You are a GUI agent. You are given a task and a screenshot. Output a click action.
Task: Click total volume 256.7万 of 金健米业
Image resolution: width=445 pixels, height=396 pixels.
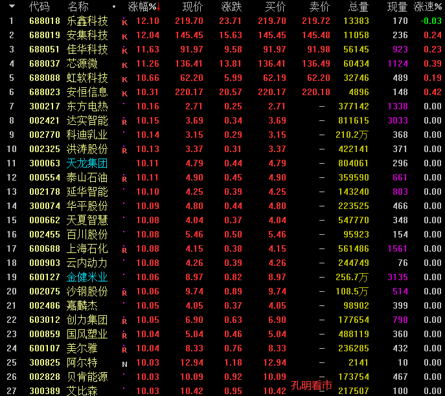pyautogui.click(x=352, y=277)
